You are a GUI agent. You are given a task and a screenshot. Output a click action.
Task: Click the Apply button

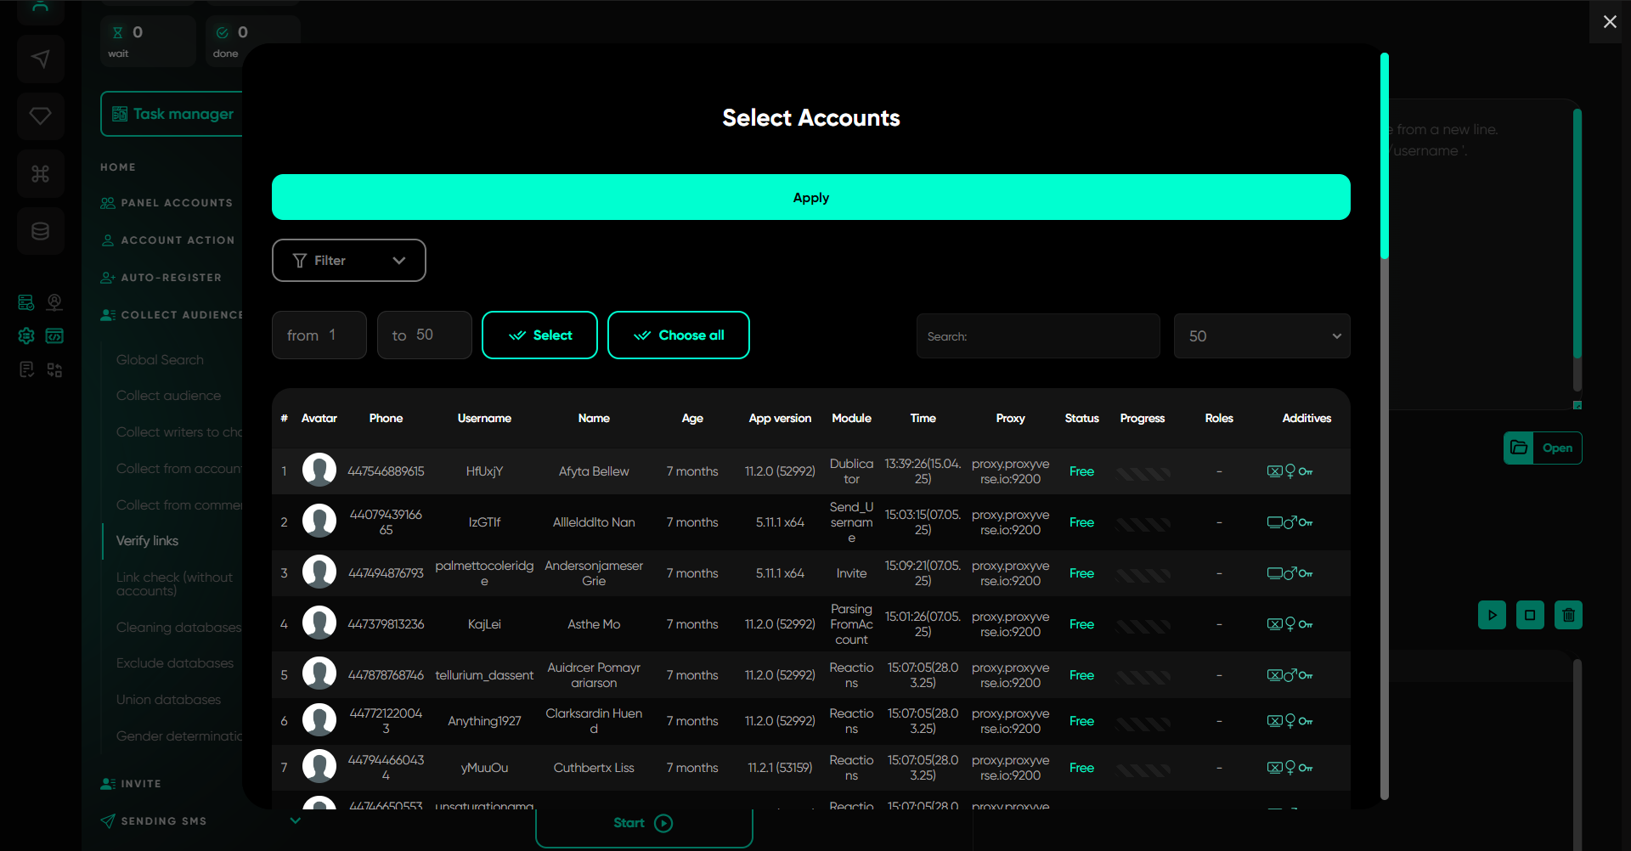pyautogui.click(x=810, y=197)
